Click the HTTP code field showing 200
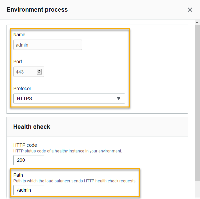The image size is (200, 199). click(29, 160)
